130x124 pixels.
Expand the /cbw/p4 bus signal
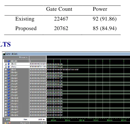pyautogui.click(x=6, y=81)
